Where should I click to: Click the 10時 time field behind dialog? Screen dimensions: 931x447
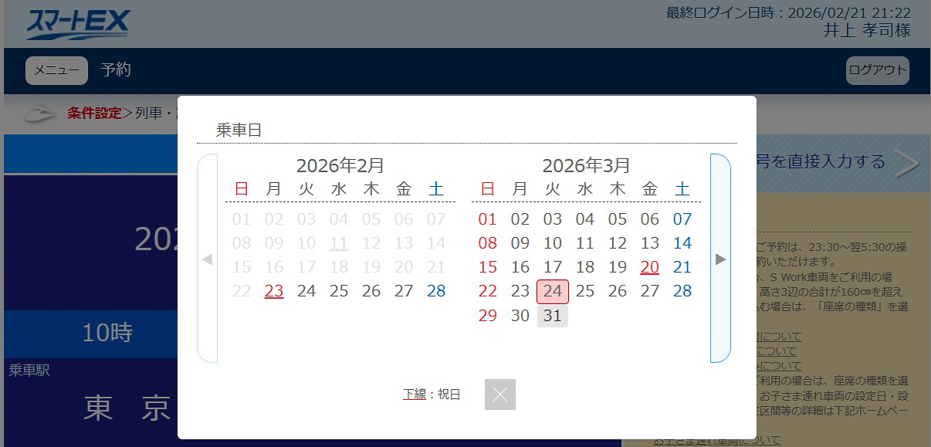coord(107,333)
